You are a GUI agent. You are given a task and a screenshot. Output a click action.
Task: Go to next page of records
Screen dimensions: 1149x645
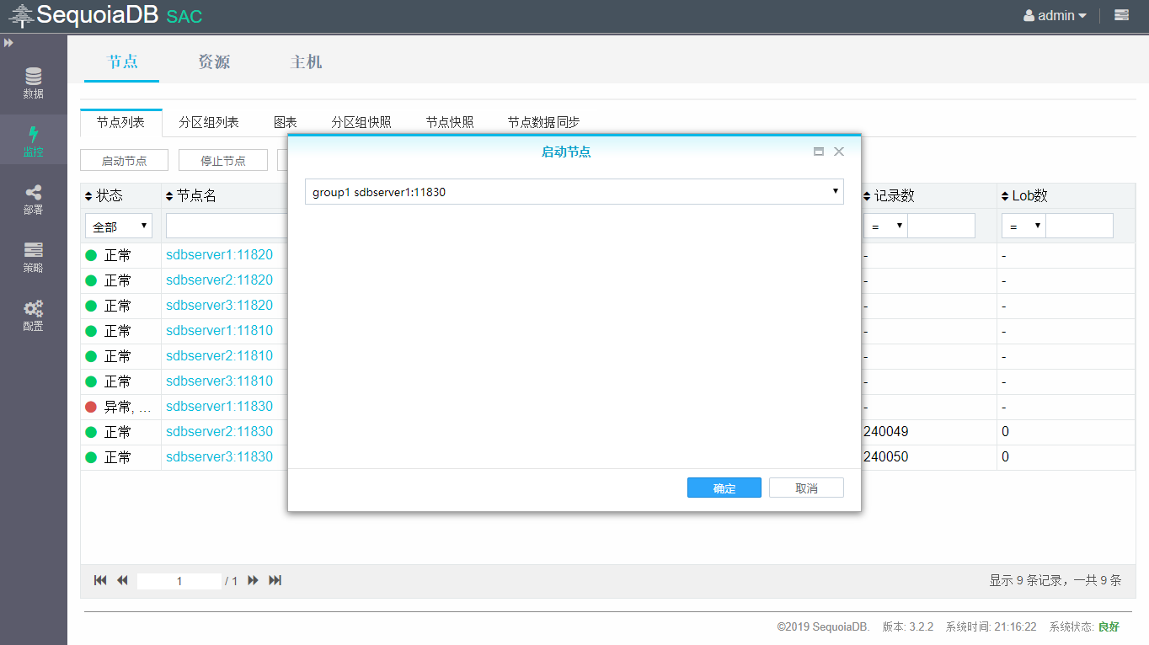pyautogui.click(x=253, y=580)
